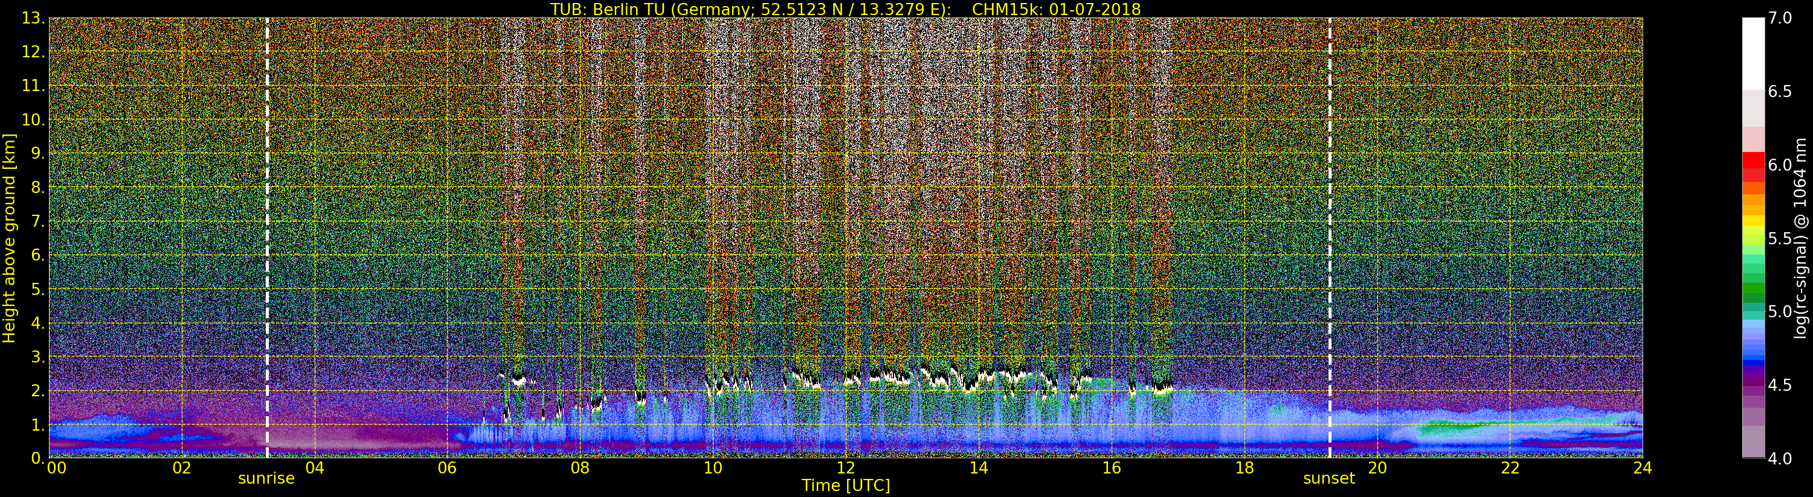1813x497 pixels.
Task: Click the "6." tick label on the height axis
Action: pos(38,255)
